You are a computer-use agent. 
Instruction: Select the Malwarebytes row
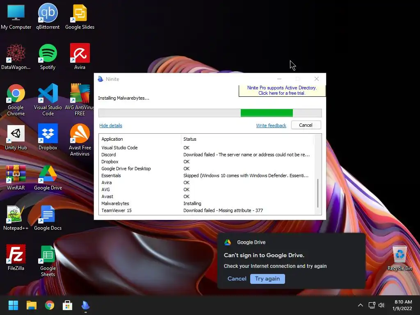coord(206,203)
